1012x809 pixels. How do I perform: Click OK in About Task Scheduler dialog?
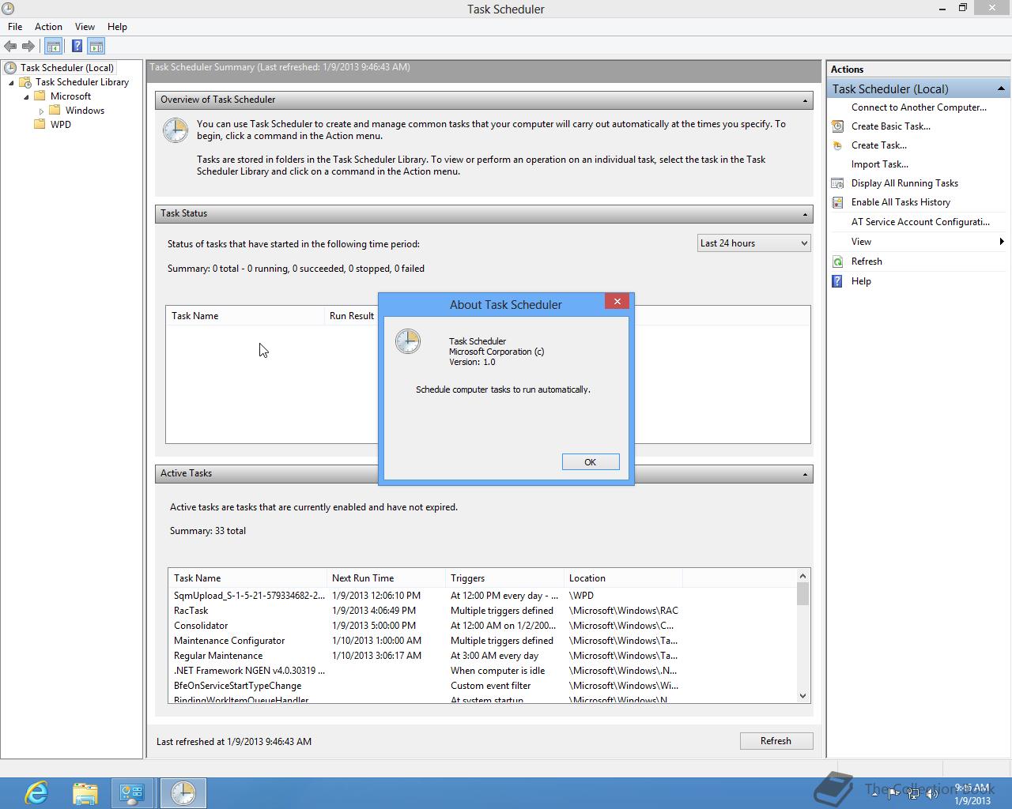click(x=591, y=462)
